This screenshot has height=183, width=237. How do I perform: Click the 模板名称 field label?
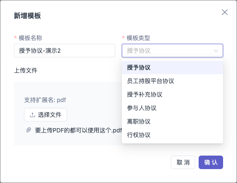click(30, 38)
